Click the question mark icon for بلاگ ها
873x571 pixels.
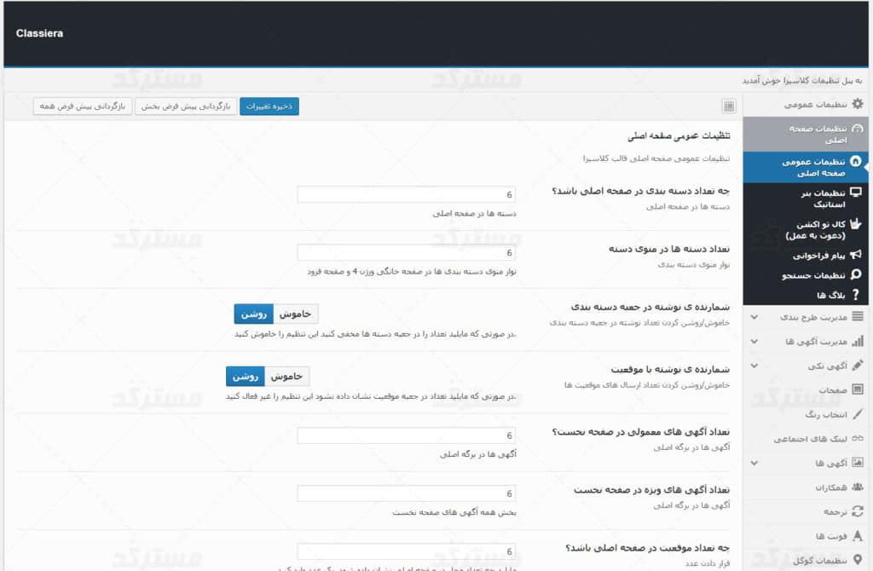click(x=856, y=295)
